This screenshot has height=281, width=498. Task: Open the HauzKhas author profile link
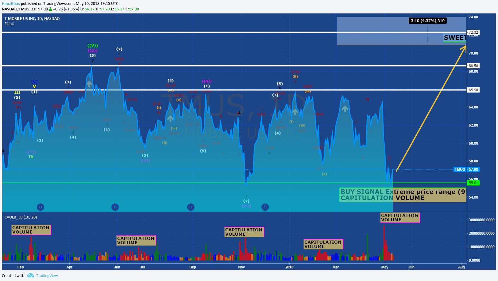coord(11,4)
